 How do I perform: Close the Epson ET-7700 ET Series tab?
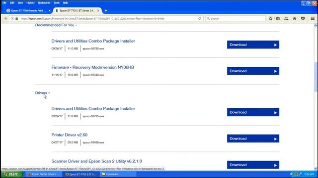[98, 10]
